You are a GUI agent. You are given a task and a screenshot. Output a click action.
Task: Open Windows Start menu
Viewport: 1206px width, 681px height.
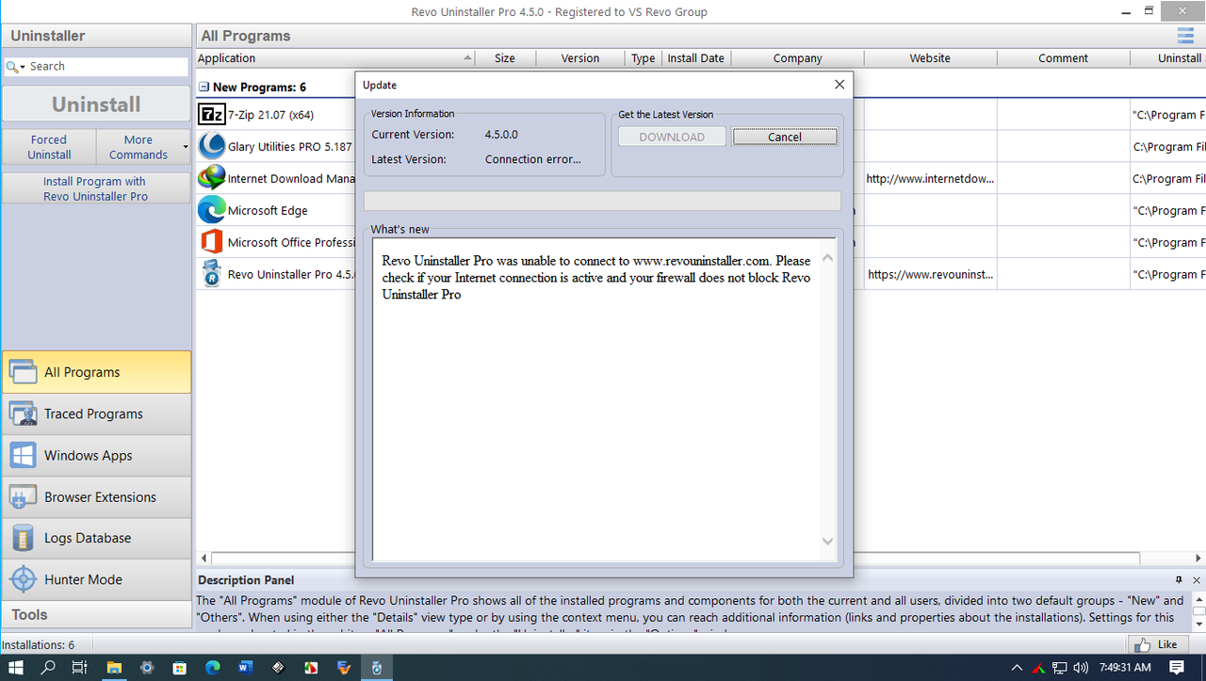point(16,668)
